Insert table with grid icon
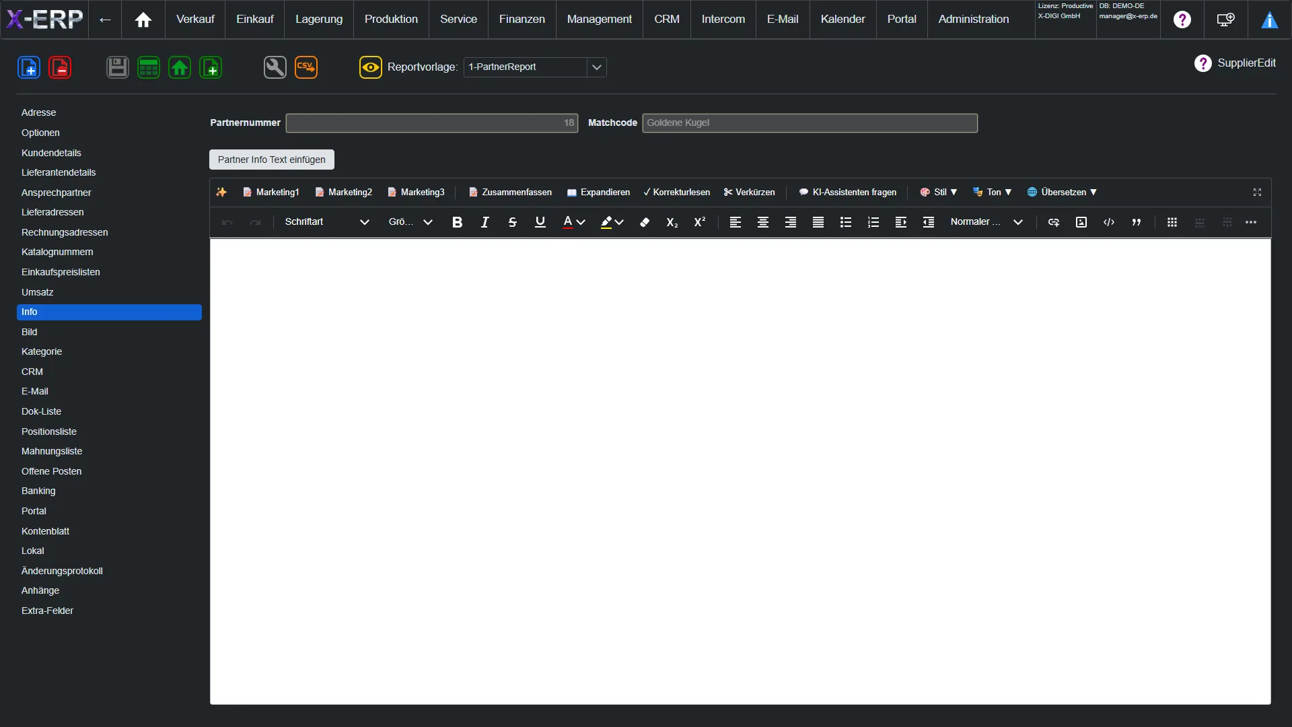Screen dimensions: 1292x727 [x=1172, y=222]
